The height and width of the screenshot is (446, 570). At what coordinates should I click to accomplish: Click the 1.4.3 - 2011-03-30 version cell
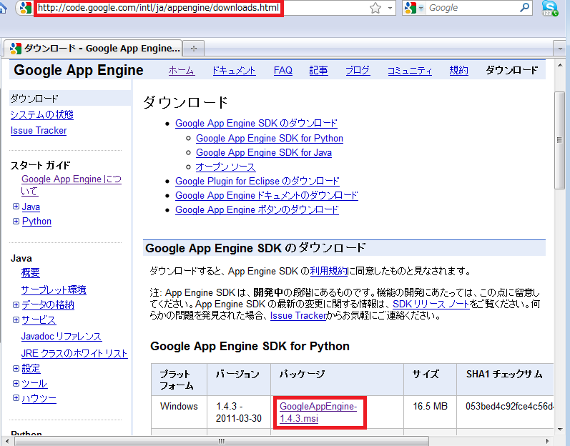click(x=238, y=412)
